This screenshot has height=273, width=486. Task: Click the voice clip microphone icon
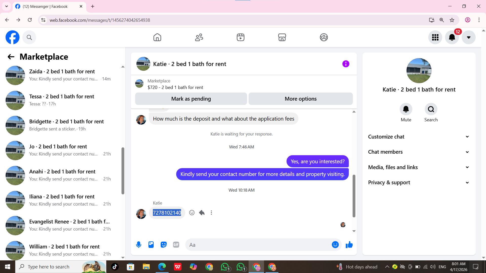[138, 245]
